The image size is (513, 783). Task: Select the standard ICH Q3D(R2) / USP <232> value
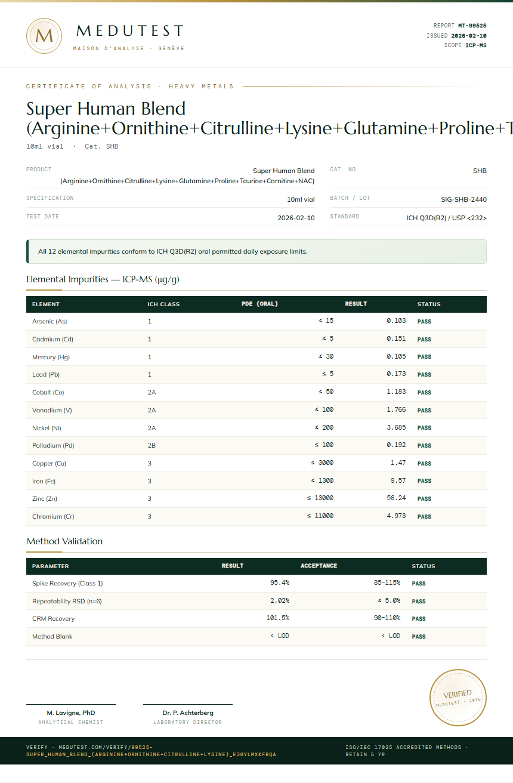click(x=447, y=218)
